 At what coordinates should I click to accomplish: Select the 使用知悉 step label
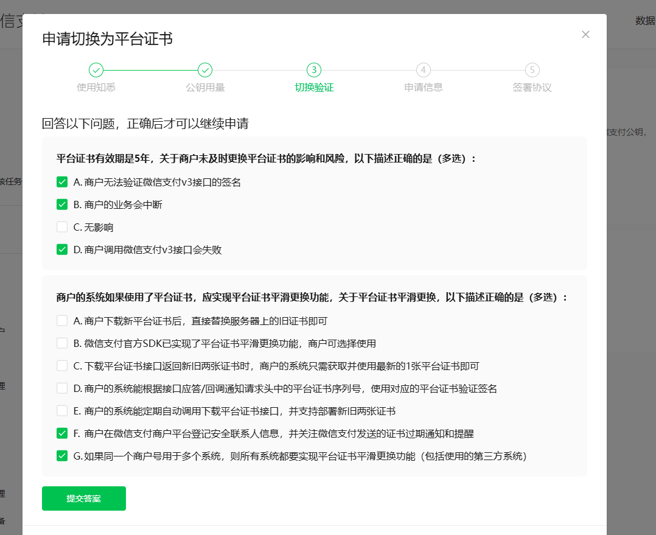click(96, 88)
